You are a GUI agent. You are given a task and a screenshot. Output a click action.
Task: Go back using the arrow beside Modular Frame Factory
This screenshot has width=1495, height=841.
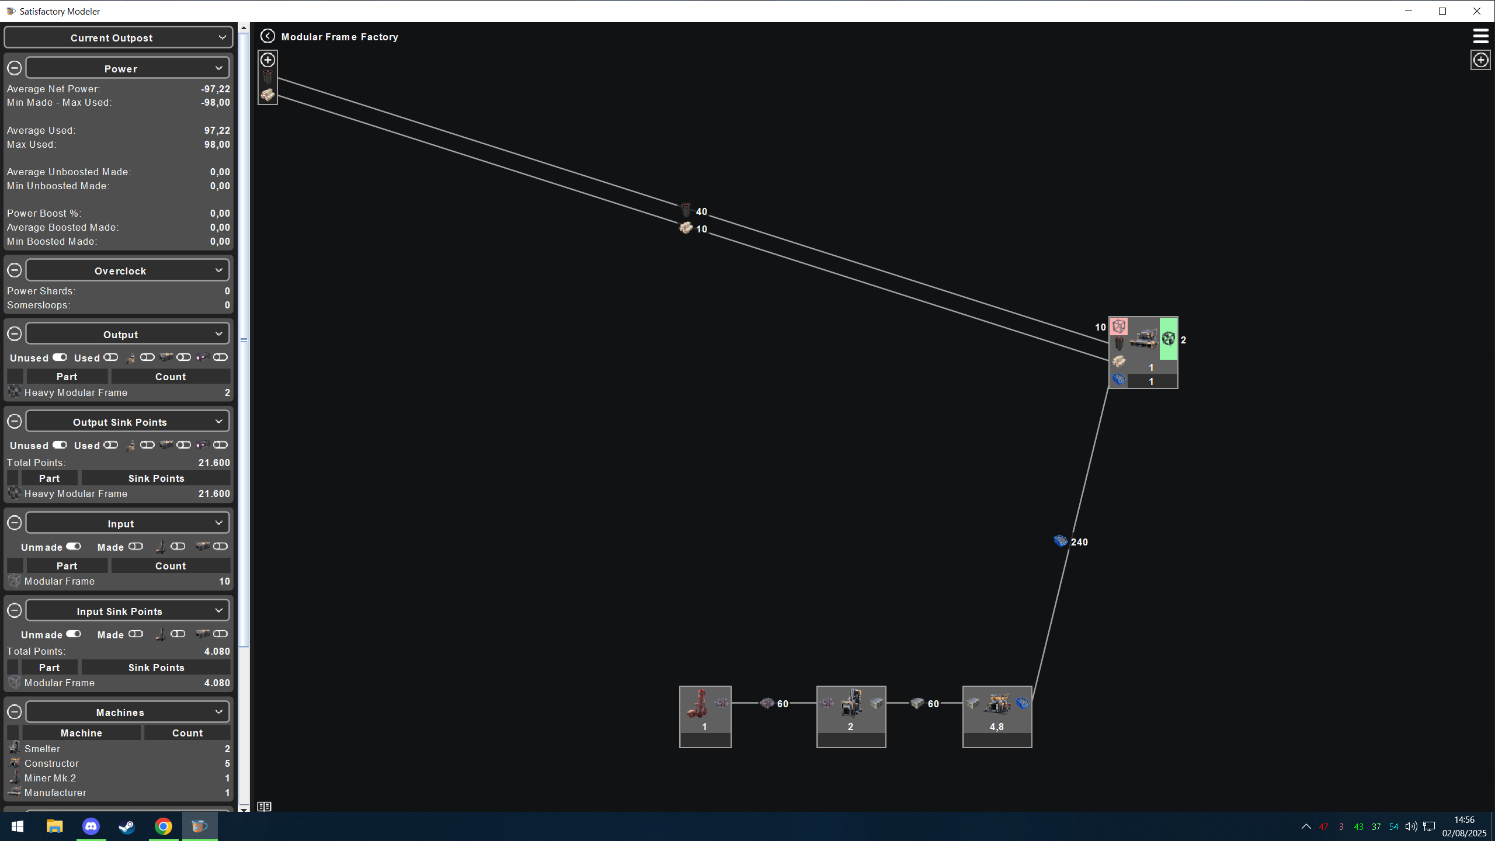tap(267, 36)
